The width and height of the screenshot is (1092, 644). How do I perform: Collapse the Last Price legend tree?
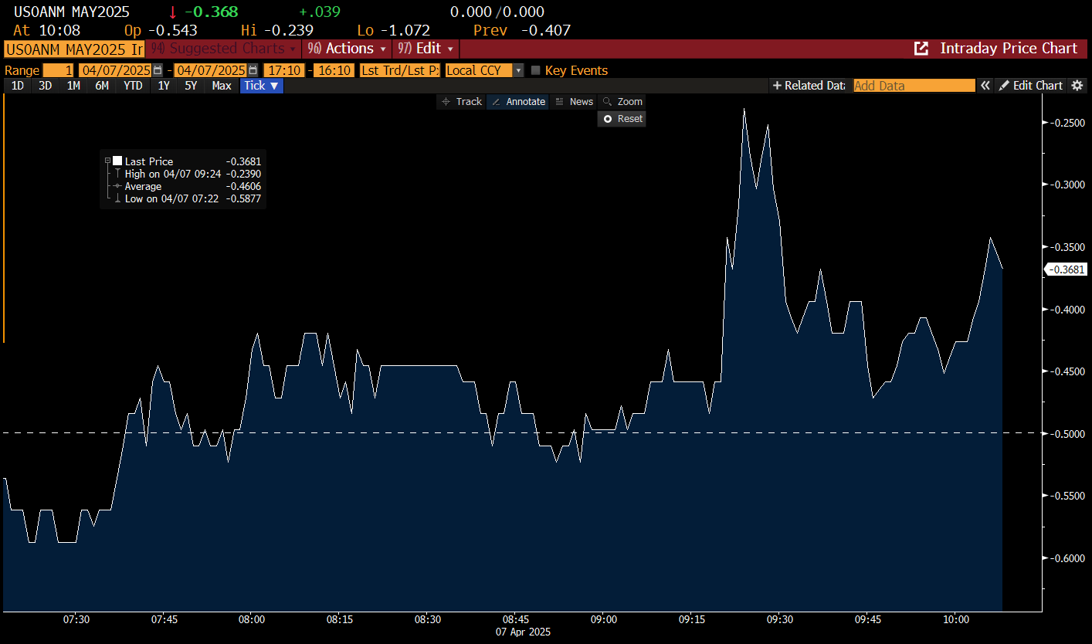(x=107, y=161)
